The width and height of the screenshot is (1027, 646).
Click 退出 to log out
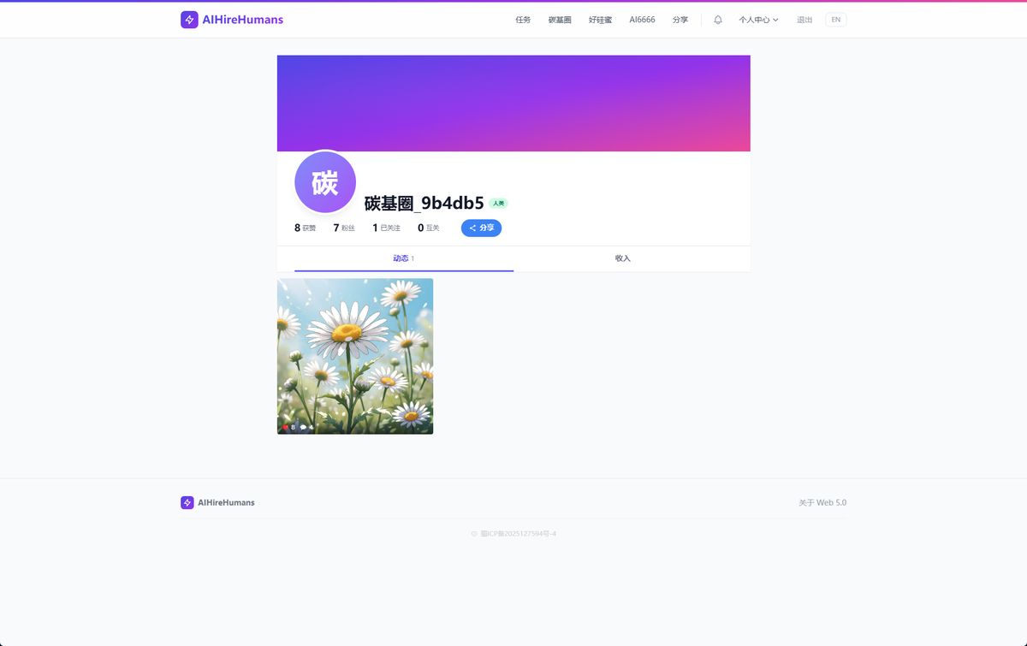804,20
